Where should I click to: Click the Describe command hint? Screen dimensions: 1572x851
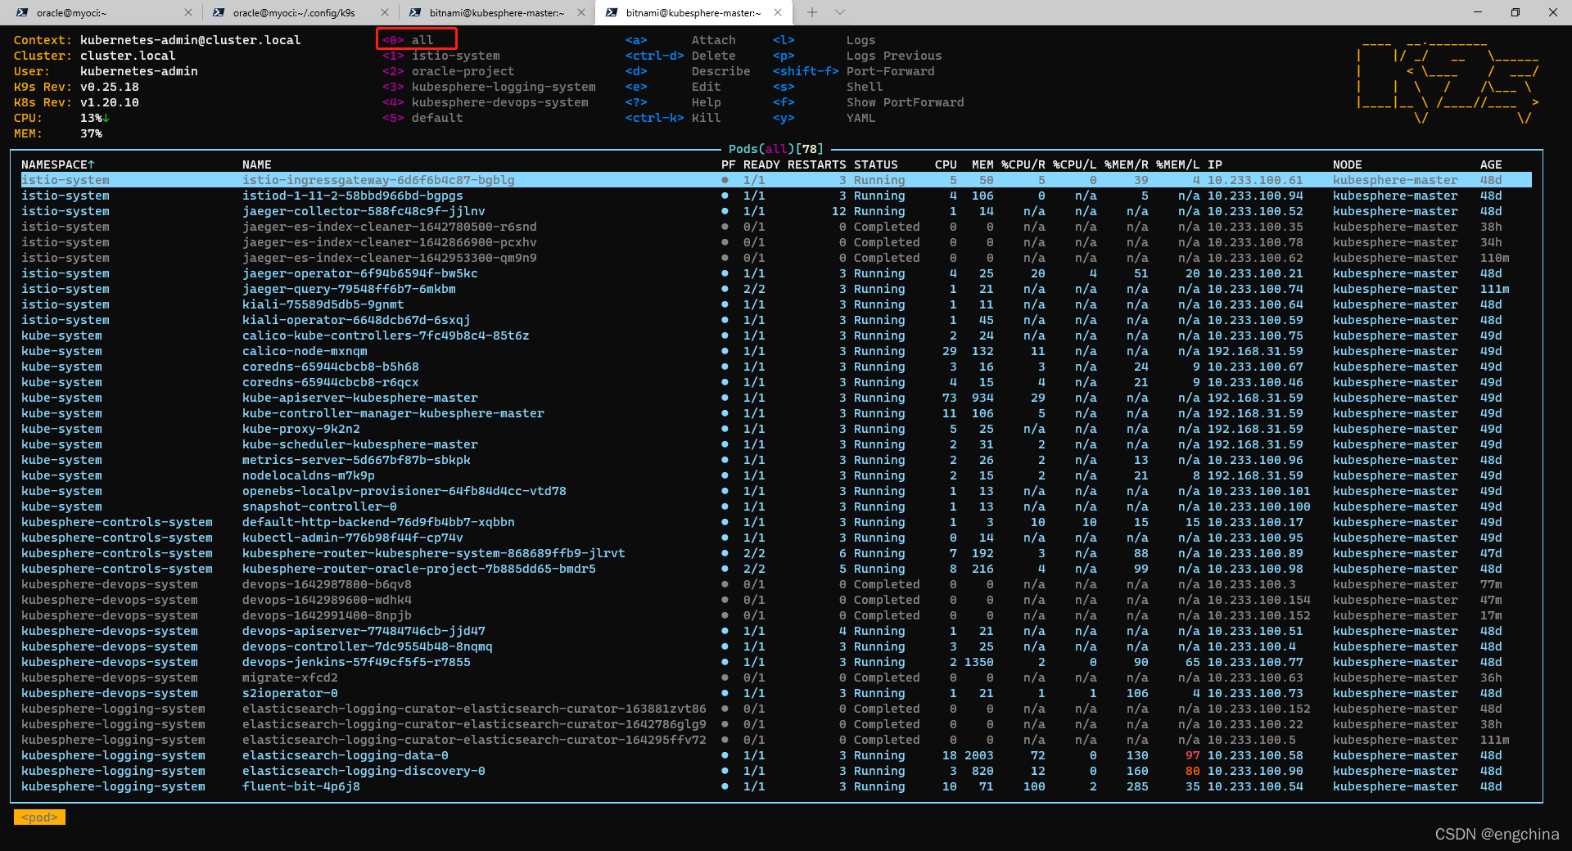pyautogui.click(x=720, y=71)
